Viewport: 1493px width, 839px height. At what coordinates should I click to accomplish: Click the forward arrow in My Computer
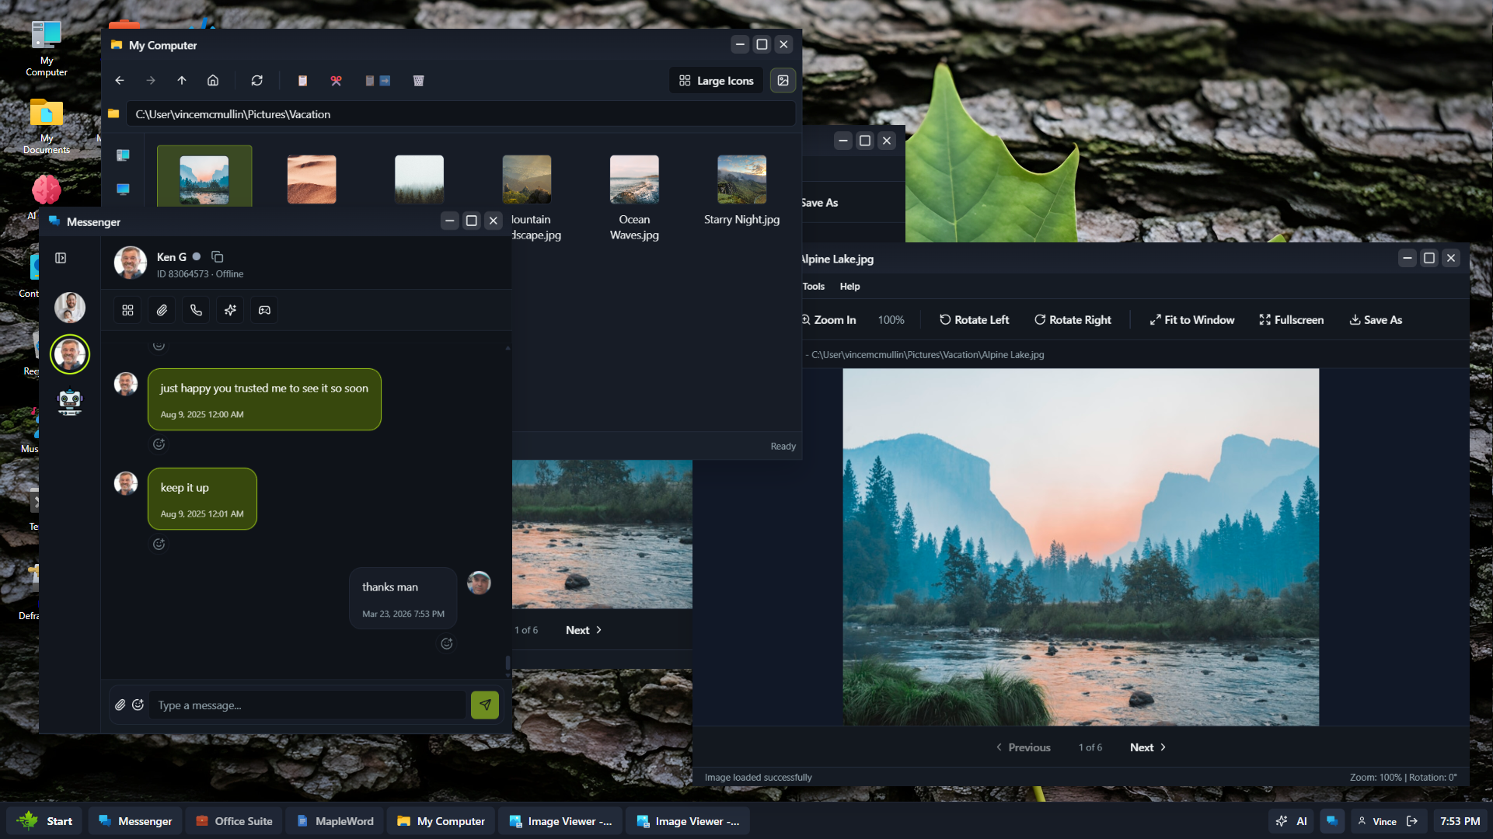click(x=151, y=81)
